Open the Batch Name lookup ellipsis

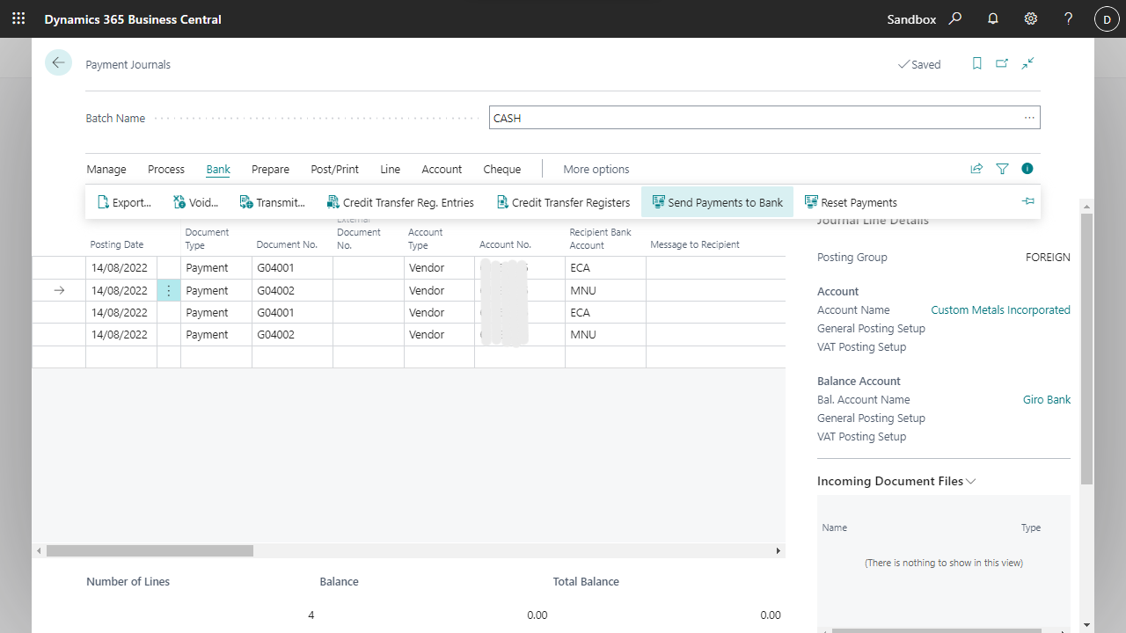click(1029, 118)
